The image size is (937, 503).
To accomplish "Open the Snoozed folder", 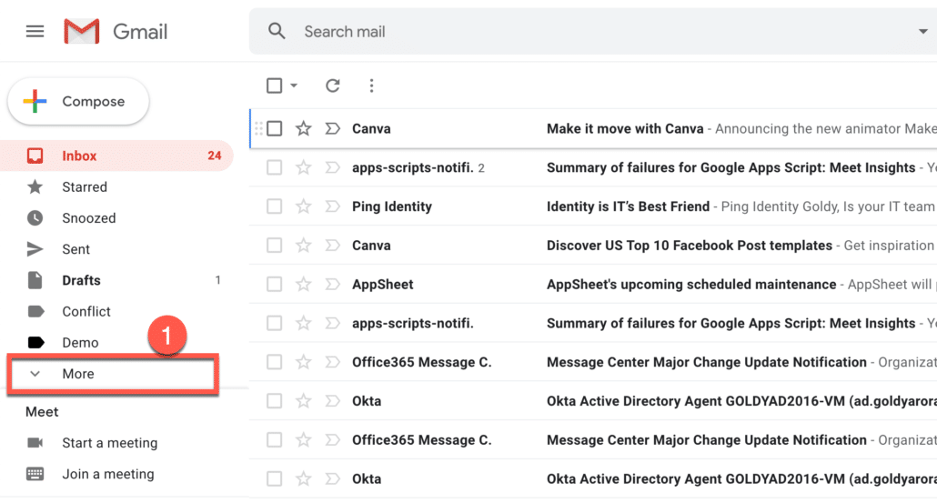I will point(116,218).
